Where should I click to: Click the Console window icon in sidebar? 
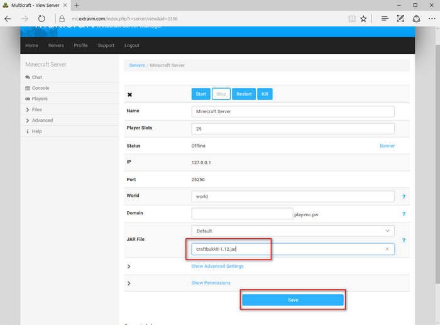pyautogui.click(x=28, y=88)
